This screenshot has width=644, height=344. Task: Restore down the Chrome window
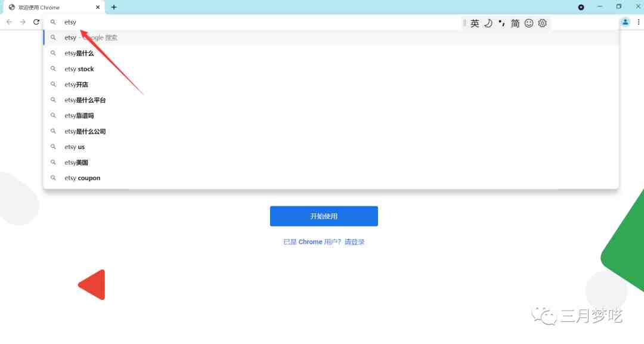point(618,7)
